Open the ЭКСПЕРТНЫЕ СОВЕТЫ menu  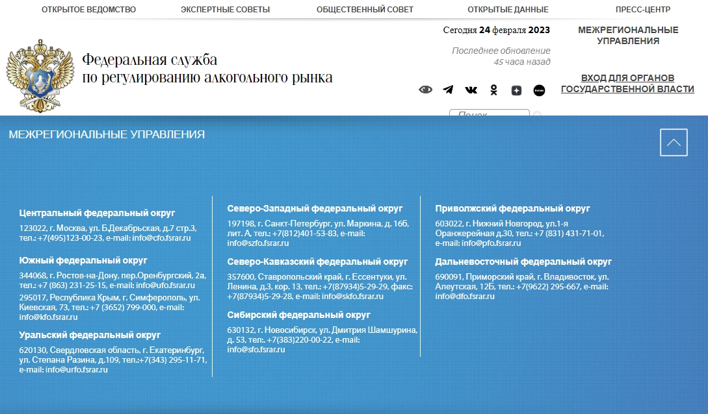(x=226, y=10)
